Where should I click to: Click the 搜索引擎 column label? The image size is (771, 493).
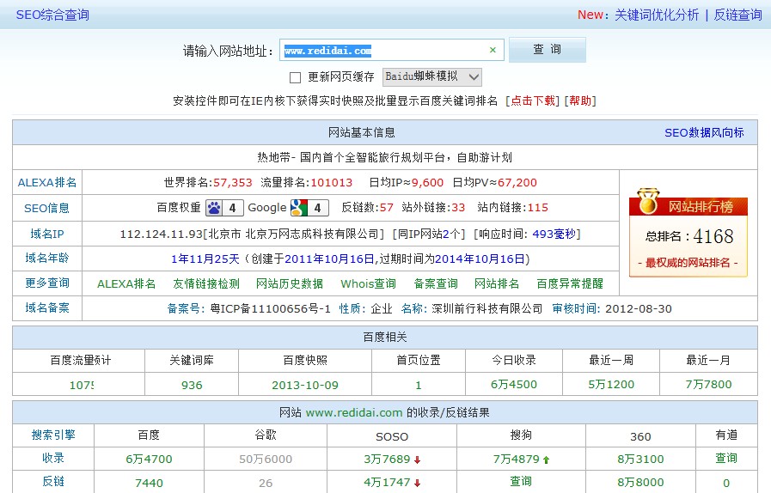point(53,435)
